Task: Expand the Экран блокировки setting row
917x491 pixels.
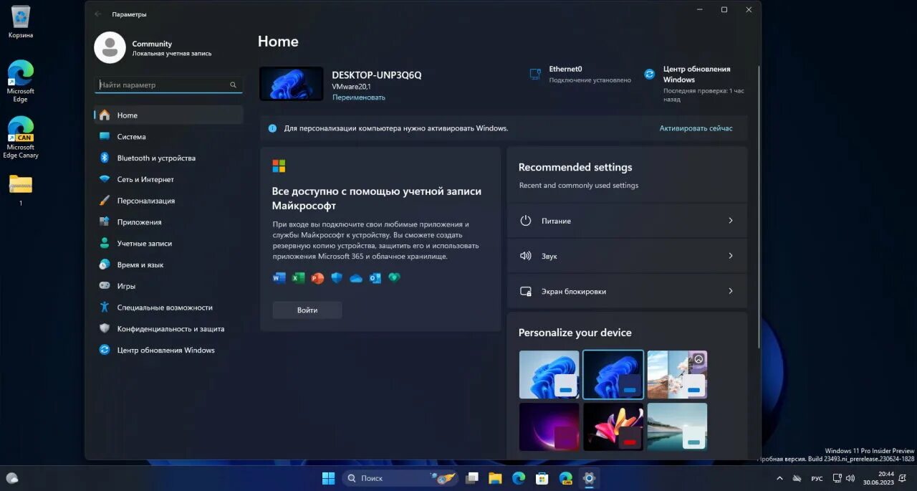Action: pos(627,291)
